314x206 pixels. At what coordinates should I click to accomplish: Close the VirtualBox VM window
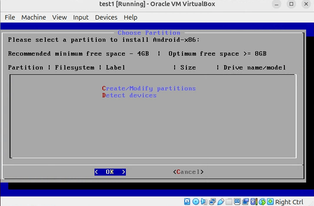(x=306, y=4)
